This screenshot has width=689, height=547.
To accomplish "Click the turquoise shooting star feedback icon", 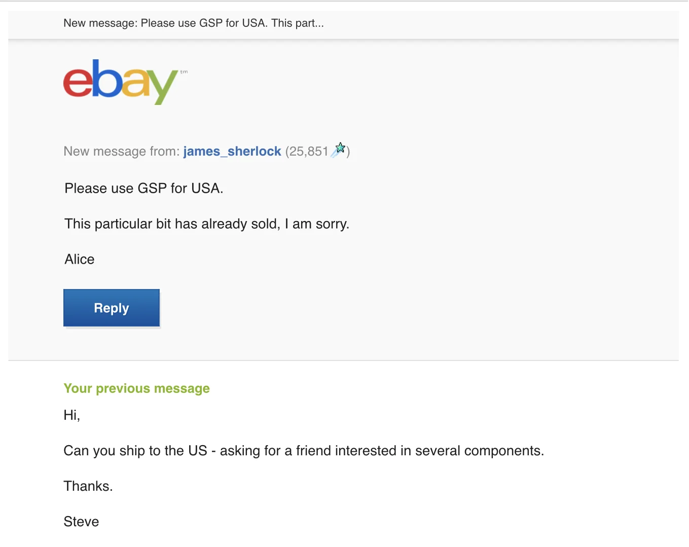I will coord(339,148).
